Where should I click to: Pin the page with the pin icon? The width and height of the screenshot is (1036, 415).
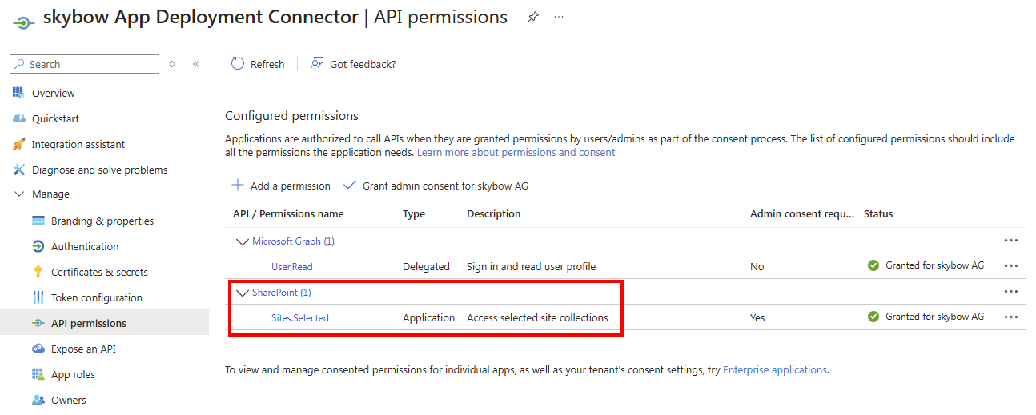[533, 17]
